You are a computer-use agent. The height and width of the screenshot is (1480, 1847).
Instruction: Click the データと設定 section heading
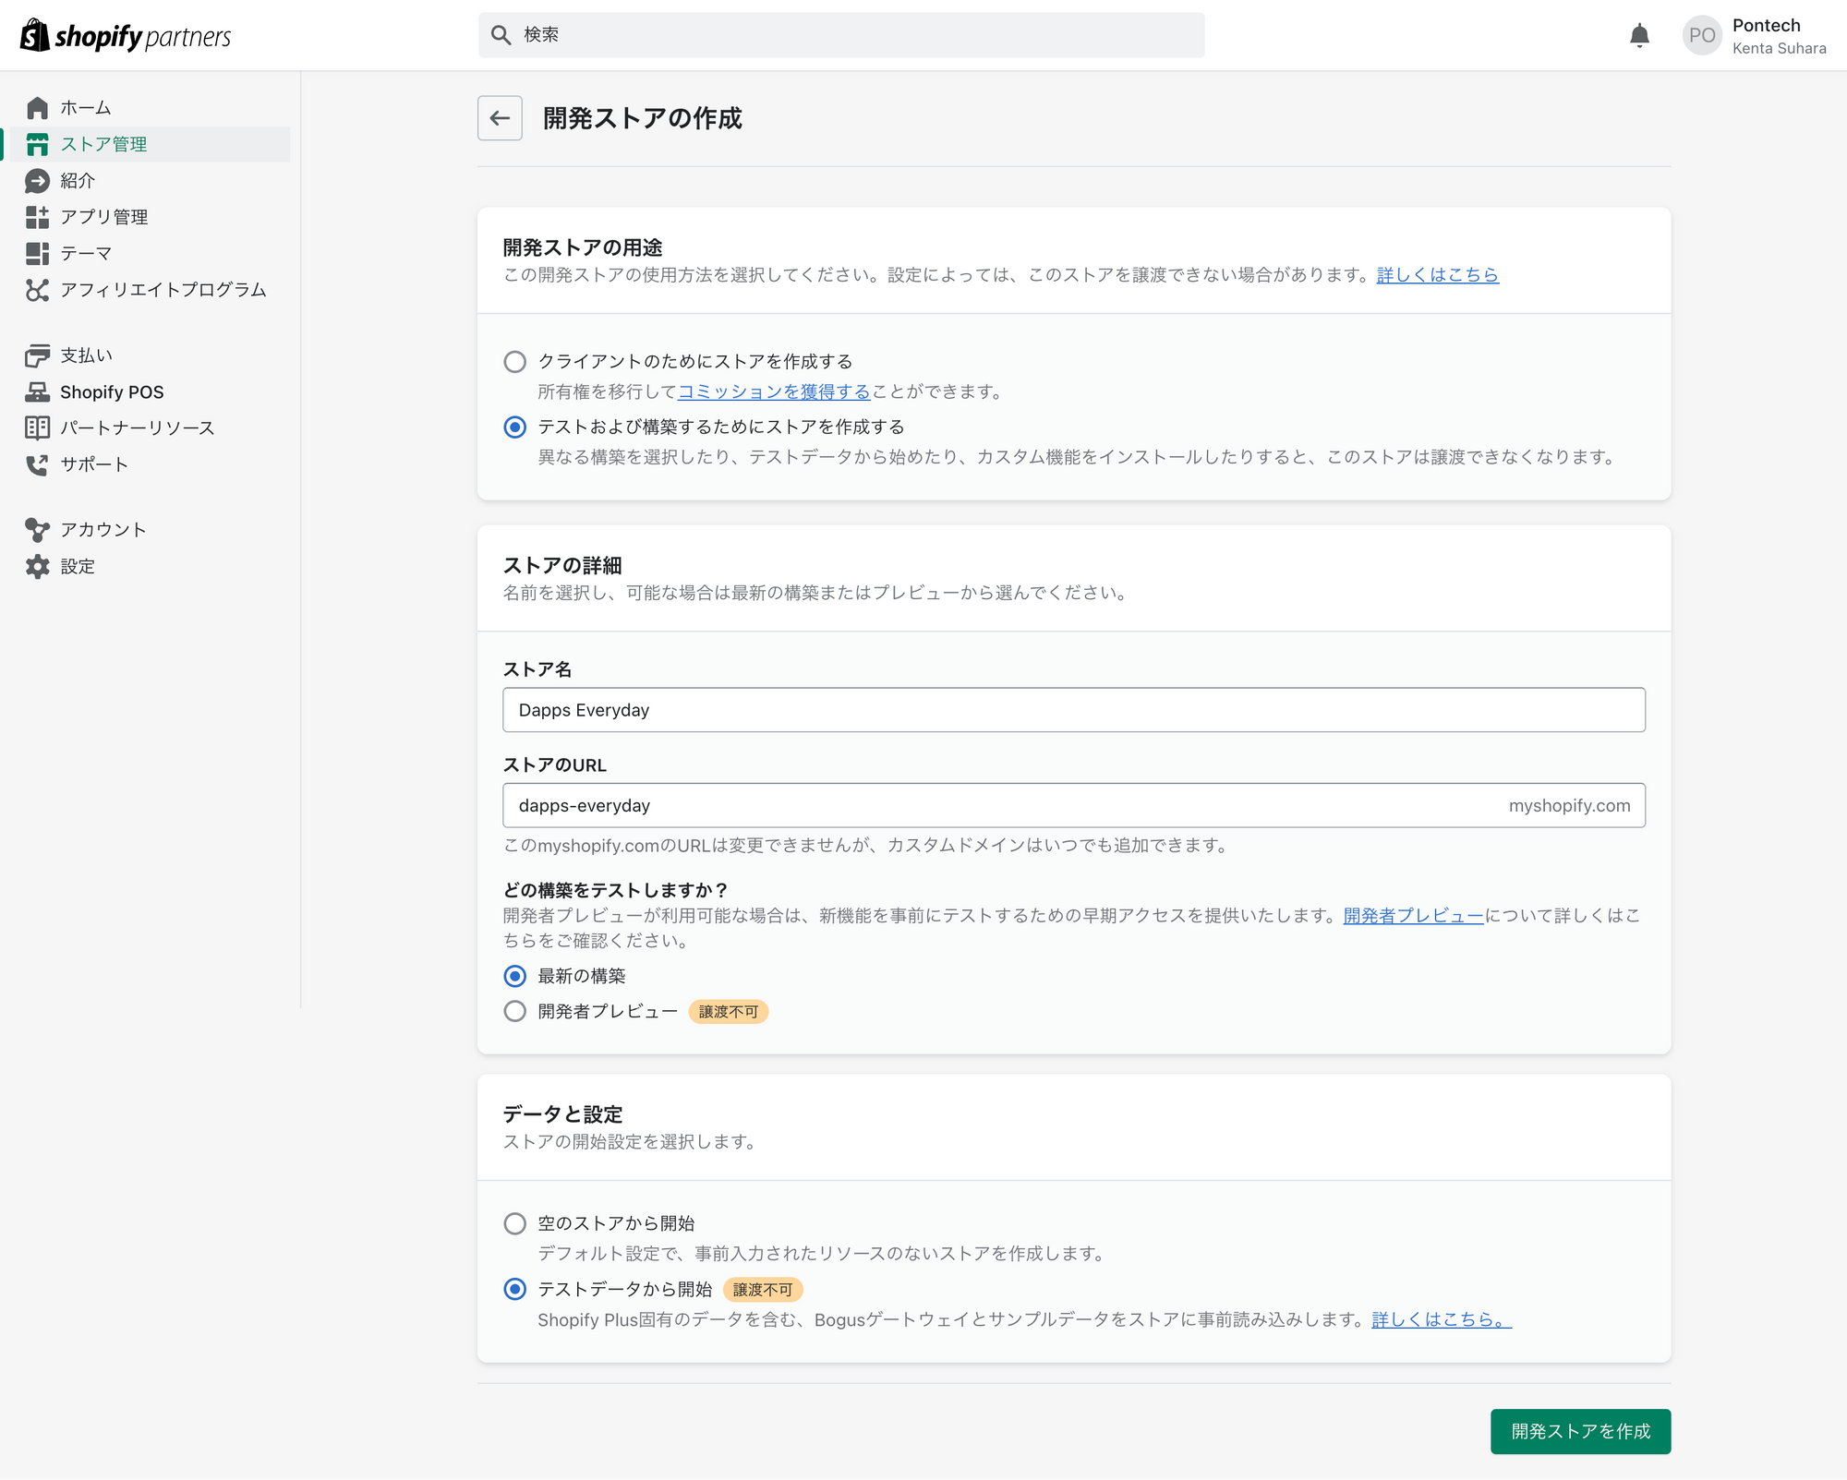562,1115
